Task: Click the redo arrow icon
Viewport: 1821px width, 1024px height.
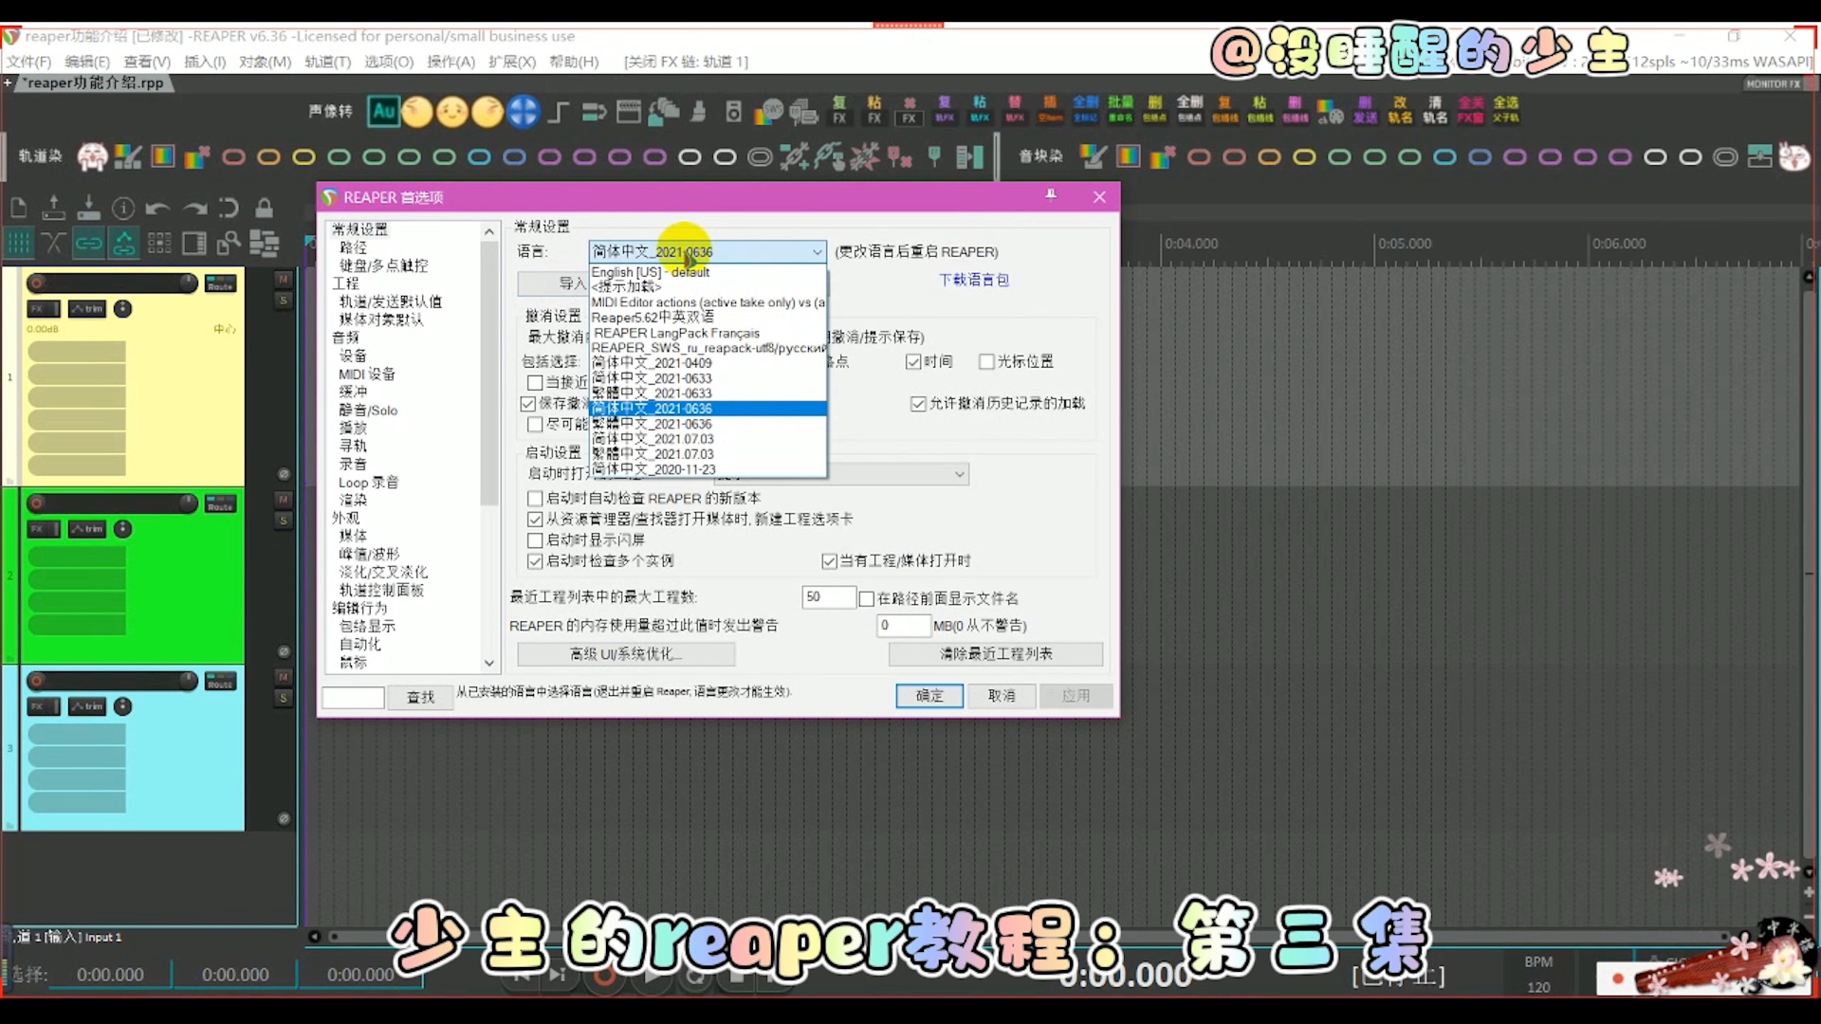Action: [194, 209]
